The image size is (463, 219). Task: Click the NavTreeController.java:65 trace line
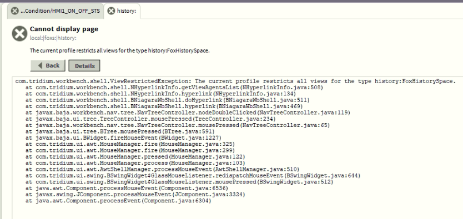click(178, 125)
